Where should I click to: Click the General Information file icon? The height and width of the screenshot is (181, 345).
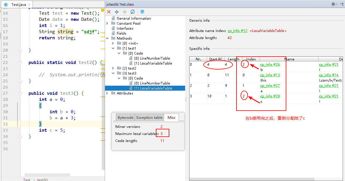[113, 18]
